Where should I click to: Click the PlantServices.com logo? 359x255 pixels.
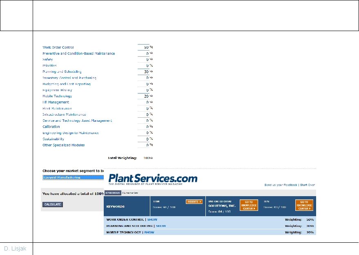click(x=153, y=179)
